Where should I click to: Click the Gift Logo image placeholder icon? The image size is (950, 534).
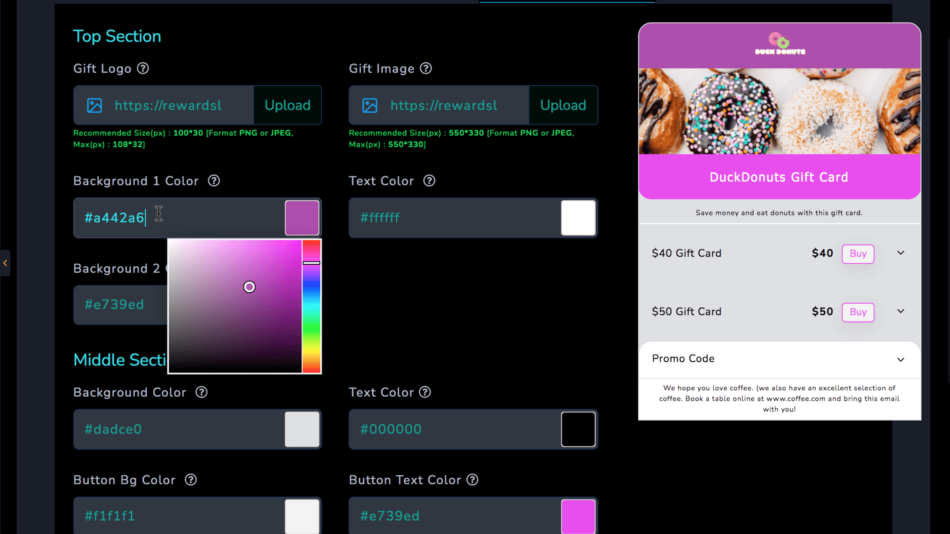point(94,105)
